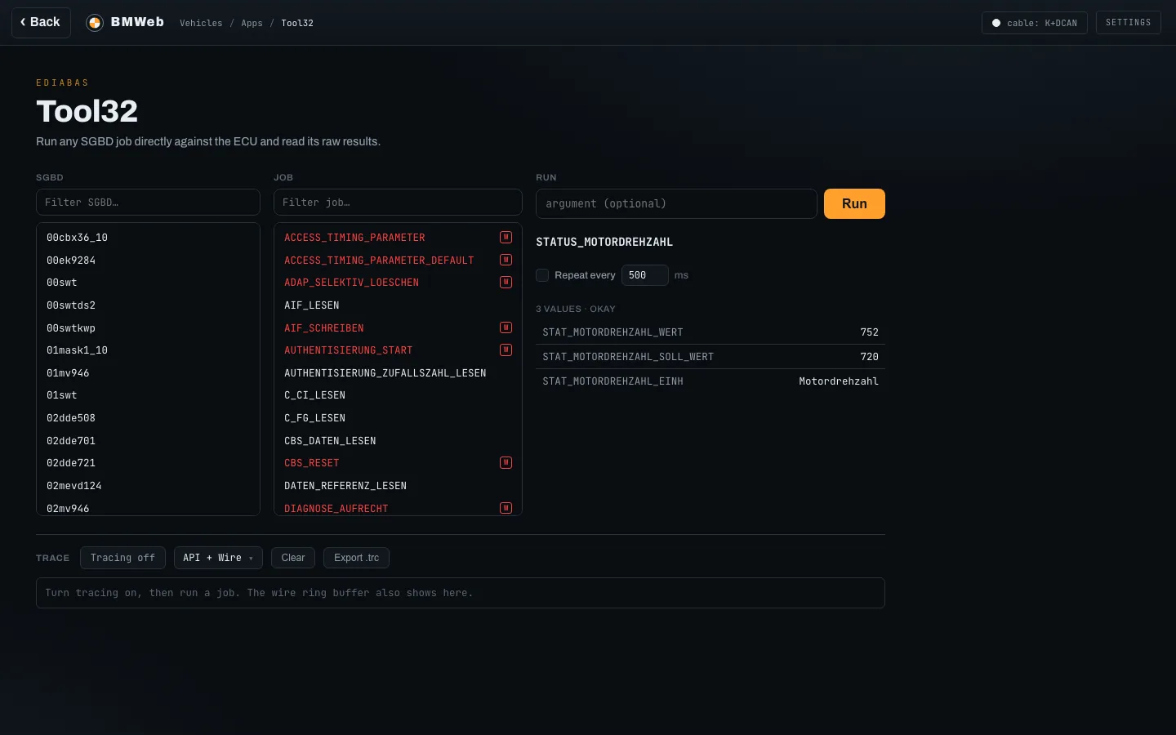Select job C_CI_LESEN
The image size is (1176, 735).
[398, 394]
